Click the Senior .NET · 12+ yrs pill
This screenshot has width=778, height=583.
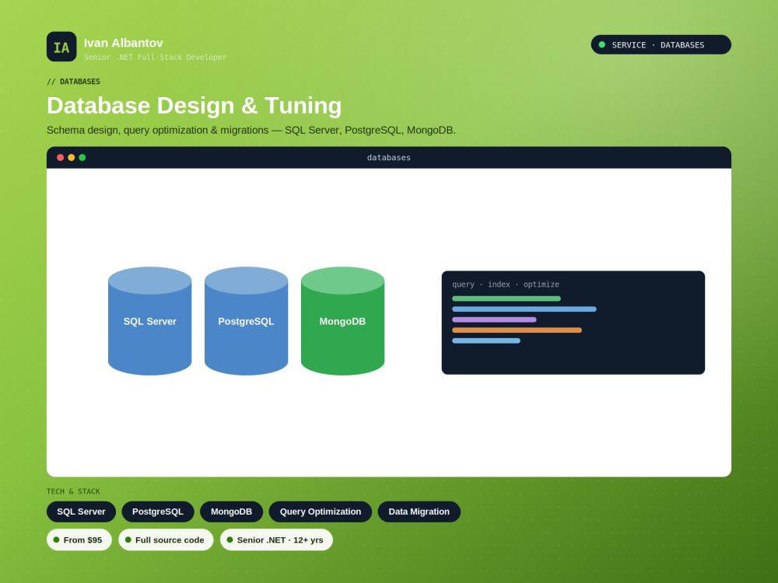point(276,540)
